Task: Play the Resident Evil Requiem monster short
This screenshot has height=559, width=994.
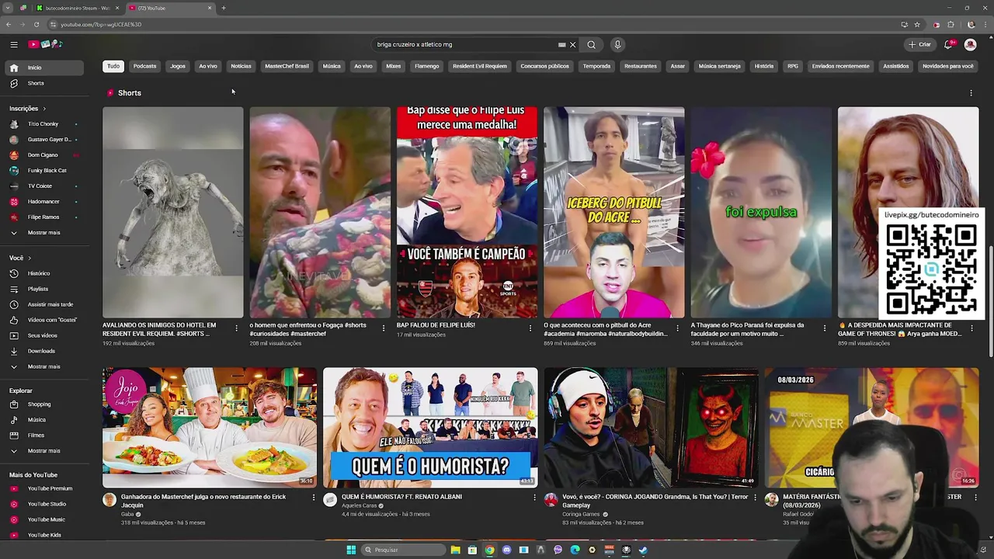Action: tap(172, 212)
